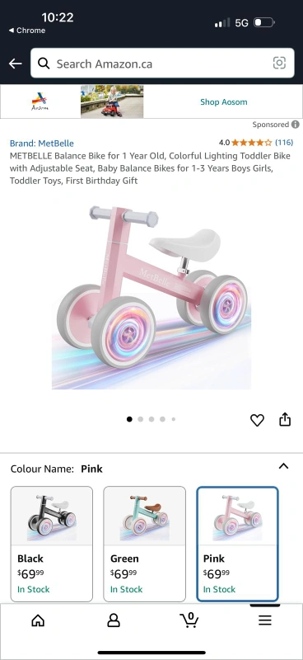The width and height of the screenshot is (303, 660).
Task: Return to Chrome via breadcrumb
Action: click(27, 31)
